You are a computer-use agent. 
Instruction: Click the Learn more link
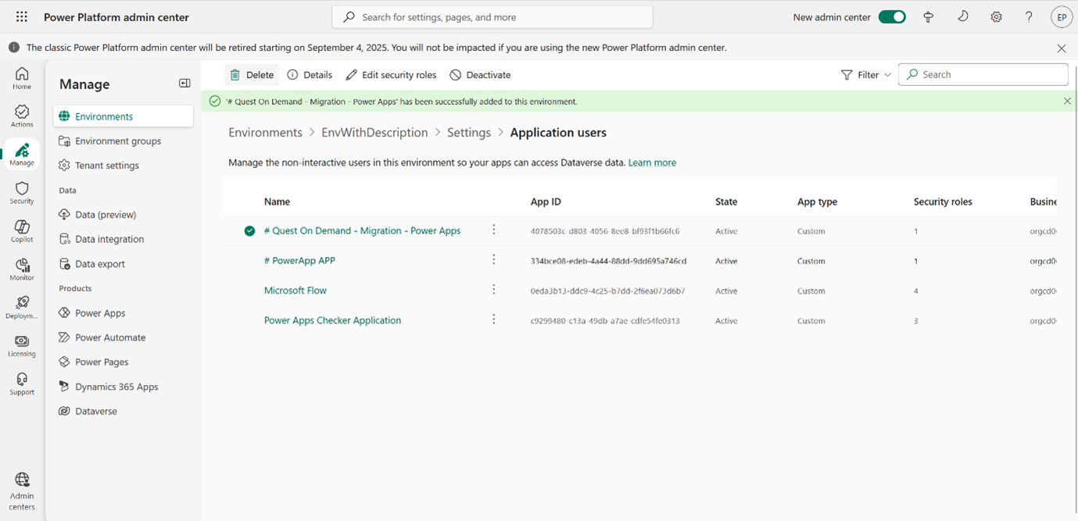tap(652, 162)
